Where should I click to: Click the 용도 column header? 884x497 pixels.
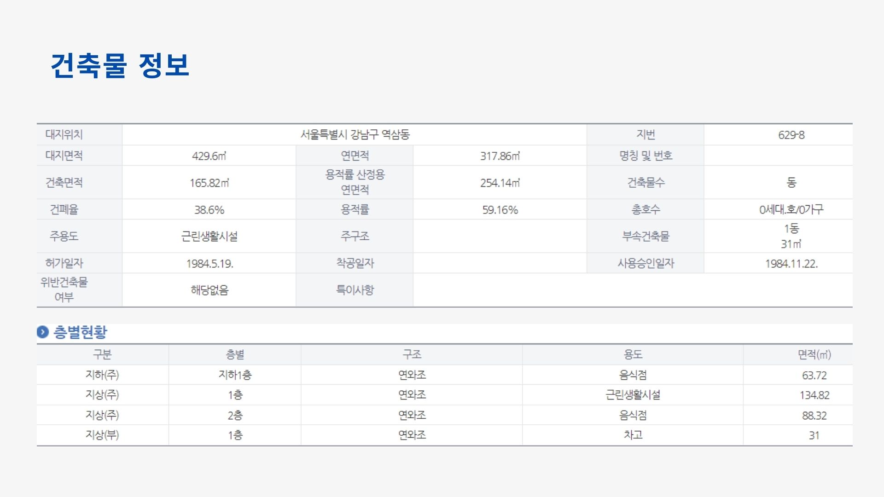(633, 354)
